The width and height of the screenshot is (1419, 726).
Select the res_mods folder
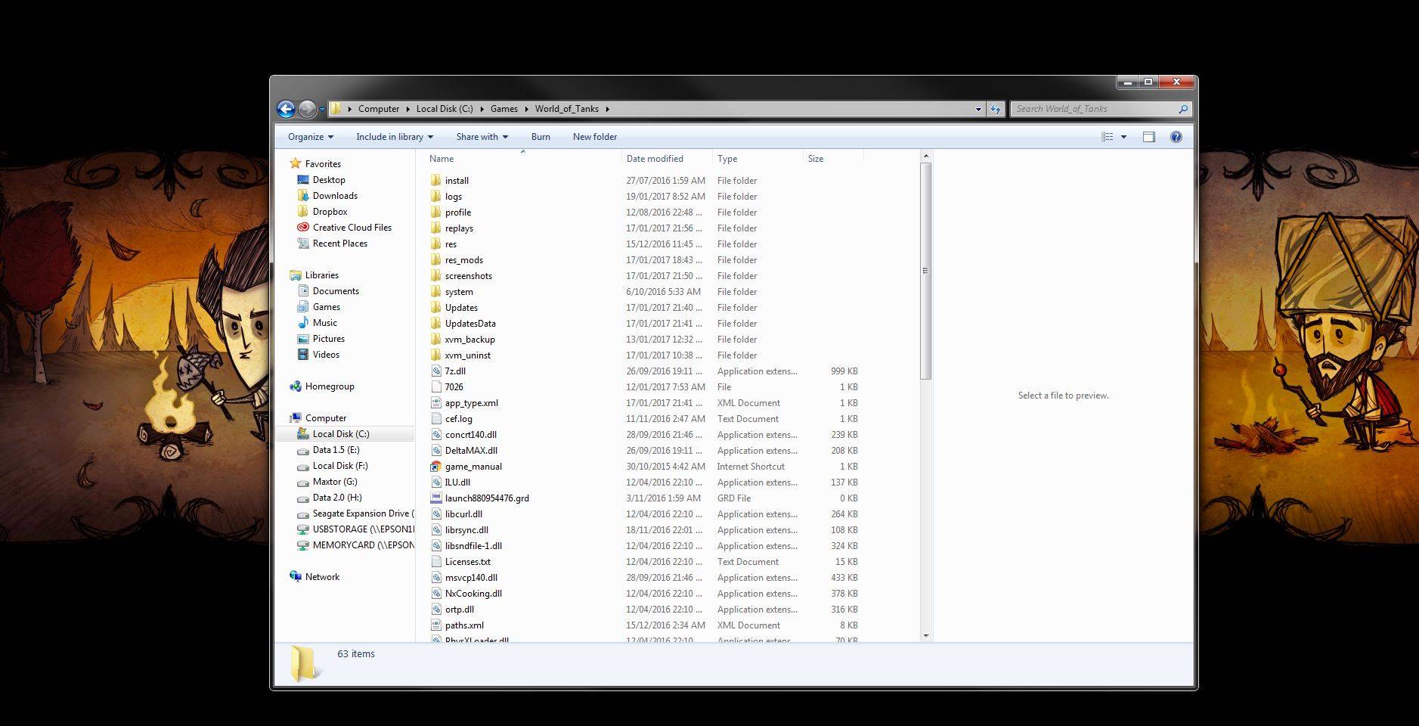tap(463, 260)
